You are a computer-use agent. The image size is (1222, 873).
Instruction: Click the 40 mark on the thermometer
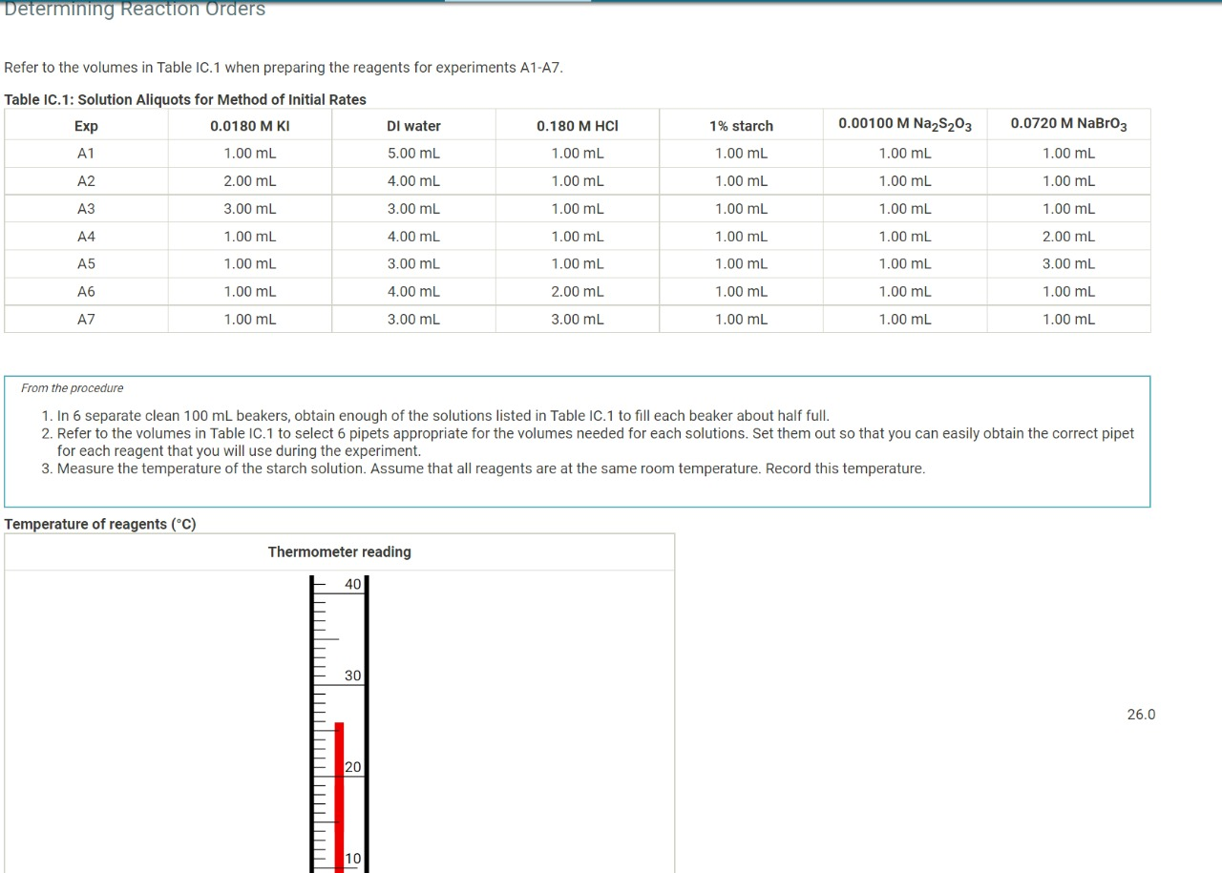(352, 584)
